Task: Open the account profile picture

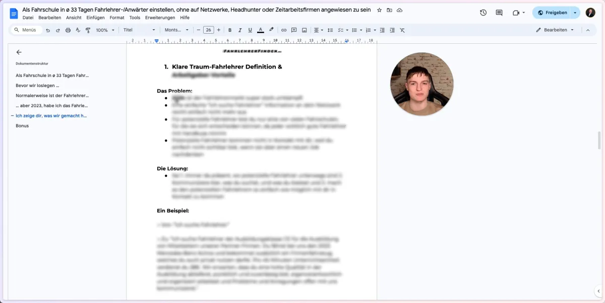Action: click(x=590, y=13)
